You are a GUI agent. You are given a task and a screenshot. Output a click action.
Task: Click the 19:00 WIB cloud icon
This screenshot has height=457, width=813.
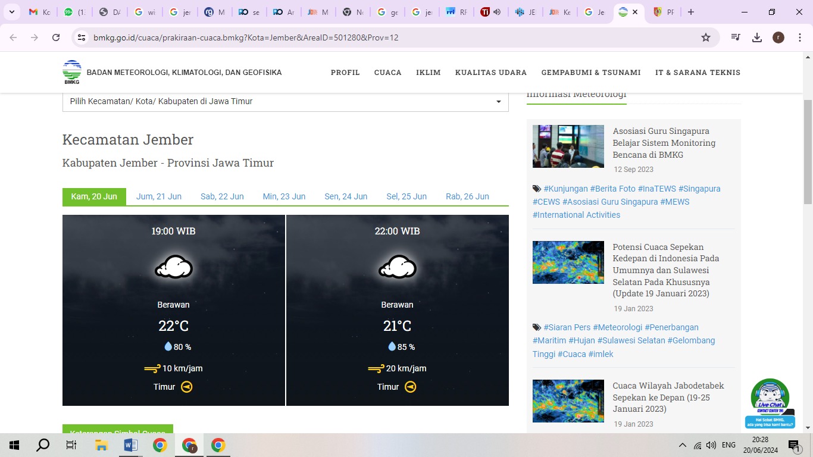click(174, 267)
